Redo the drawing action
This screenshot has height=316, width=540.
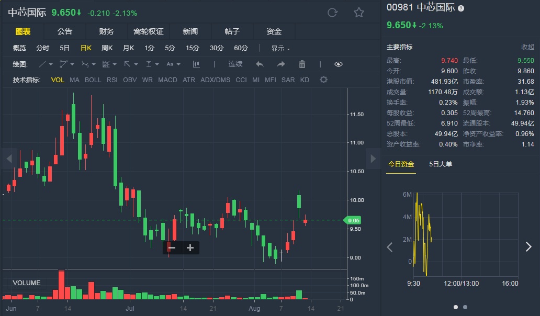pos(281,64)
